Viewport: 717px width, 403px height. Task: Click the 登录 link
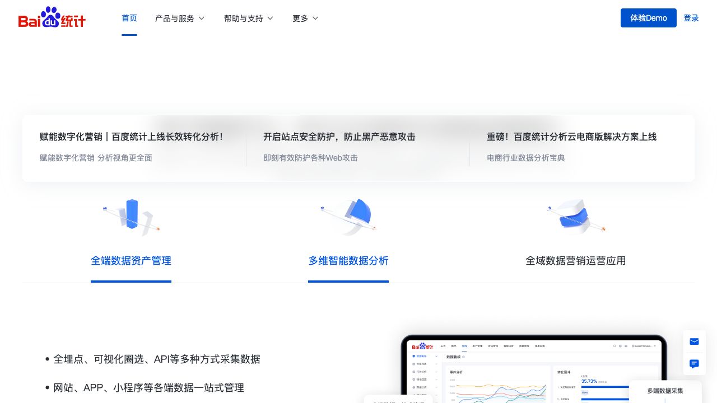coord(691,18)
